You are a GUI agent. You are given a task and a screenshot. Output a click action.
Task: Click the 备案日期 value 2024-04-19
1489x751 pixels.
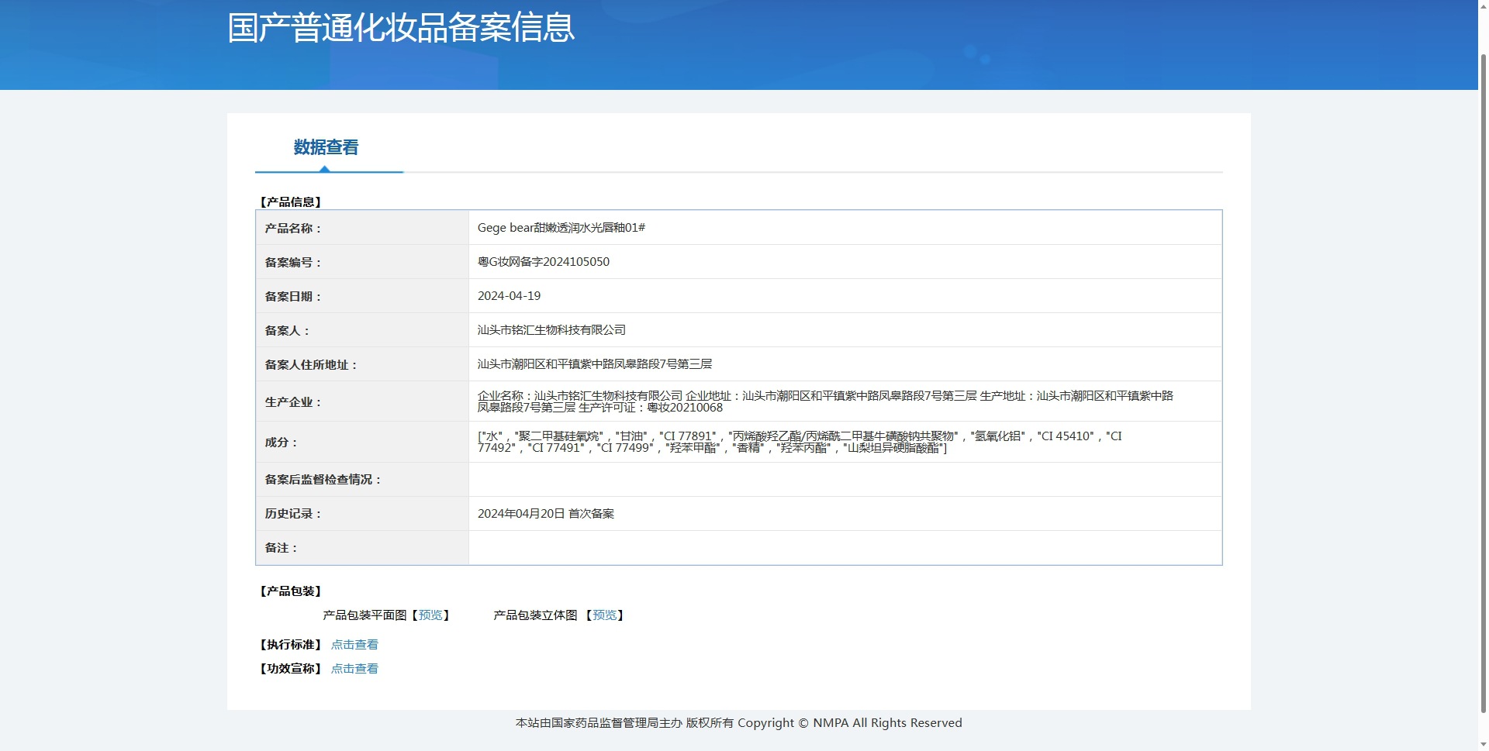coord(509,296)
